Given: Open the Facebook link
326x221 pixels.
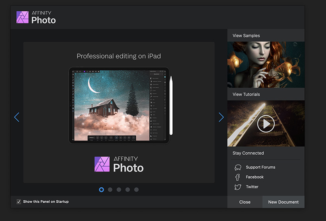Looking at the screenshot, I should click(255, 177).
